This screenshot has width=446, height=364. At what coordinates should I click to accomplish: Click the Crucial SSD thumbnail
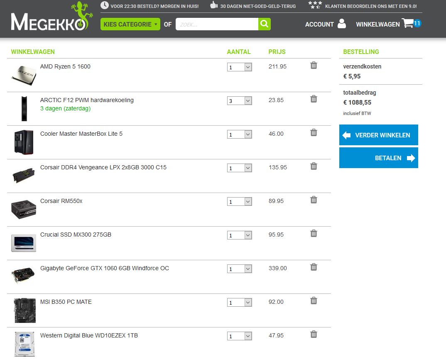pyautogui.click(x=24, y=243)
